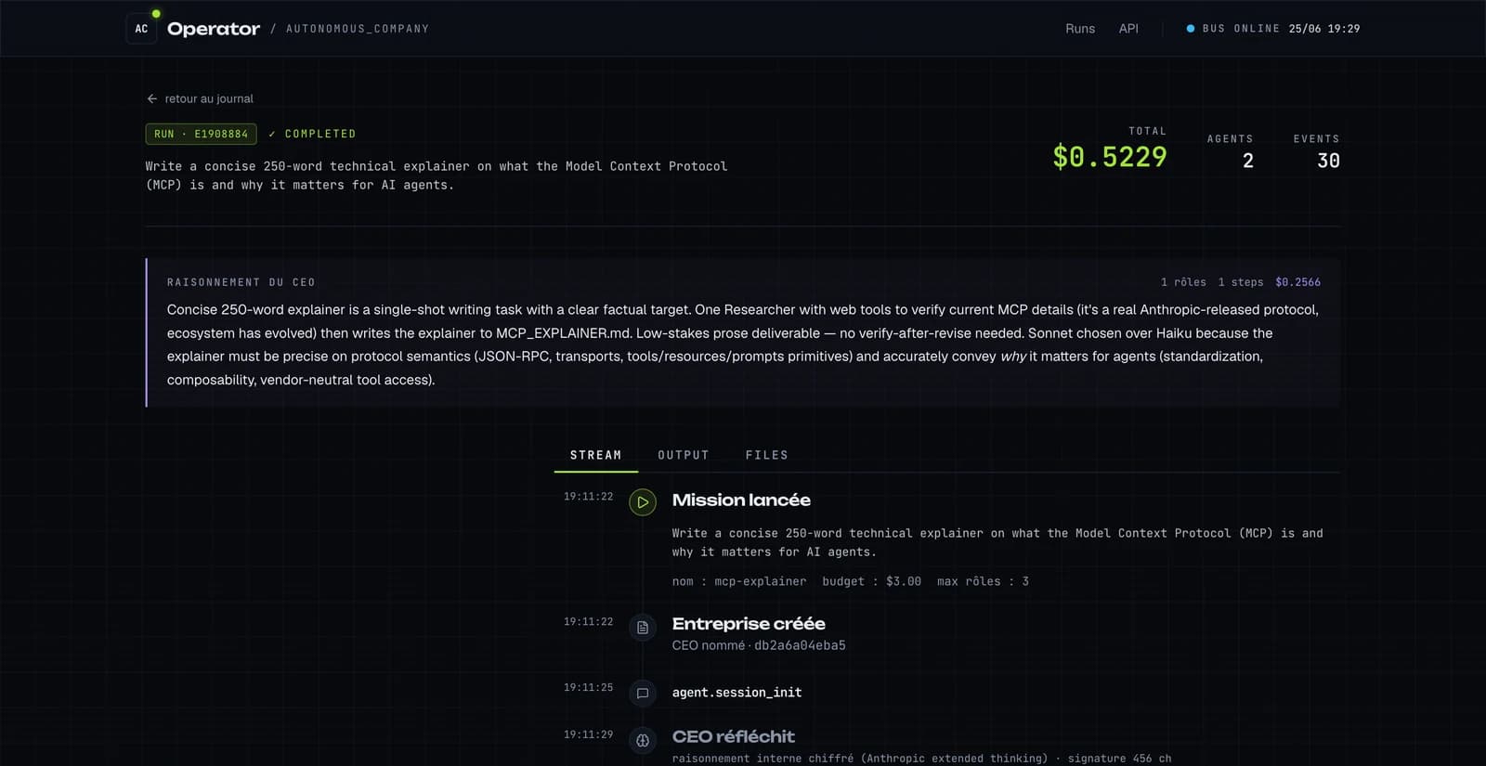1486x766 pixels.
Task: Go back via retour au journal
Action: point(200,98)
